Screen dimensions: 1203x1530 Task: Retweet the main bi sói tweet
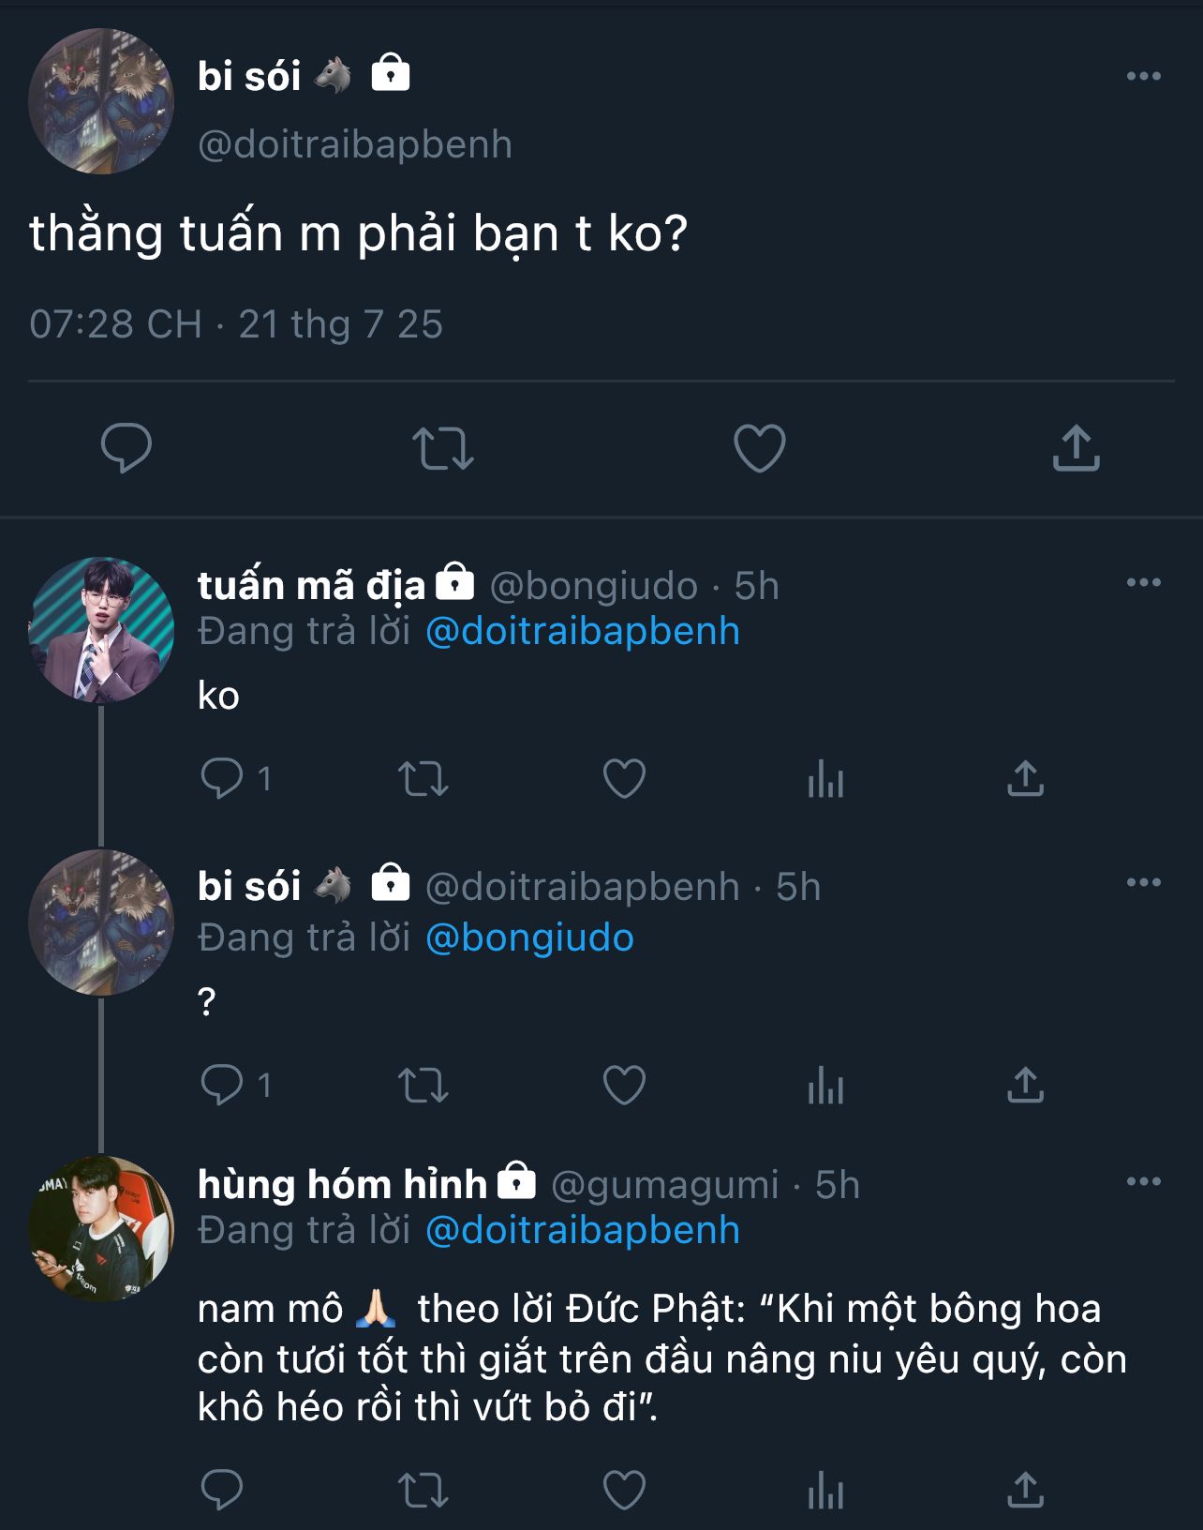pyautogui.click(x=442, y=447)
